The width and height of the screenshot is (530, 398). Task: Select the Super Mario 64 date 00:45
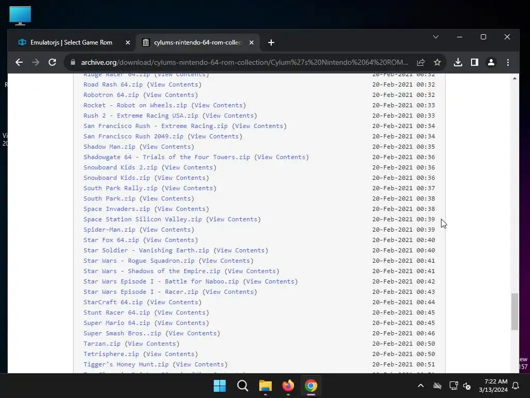coord(404,323)
